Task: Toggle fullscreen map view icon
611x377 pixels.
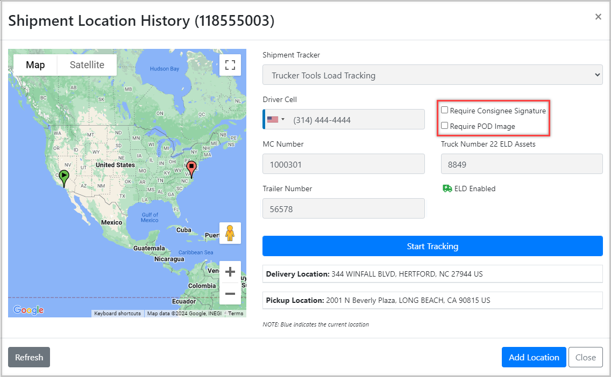Action: click(x=230, y=65)
